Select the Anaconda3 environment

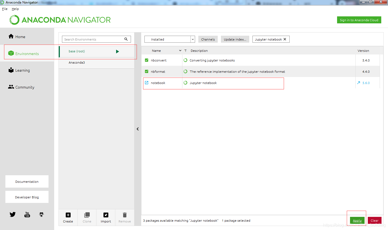[x=96, y=63]
